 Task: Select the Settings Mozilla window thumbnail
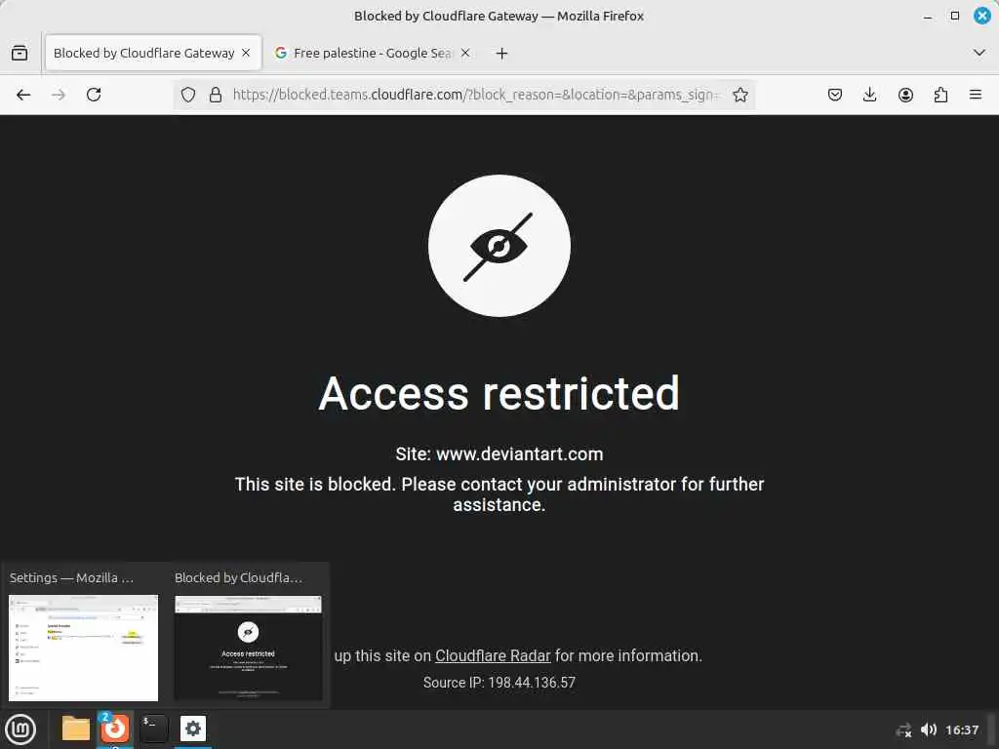point(84,648)
